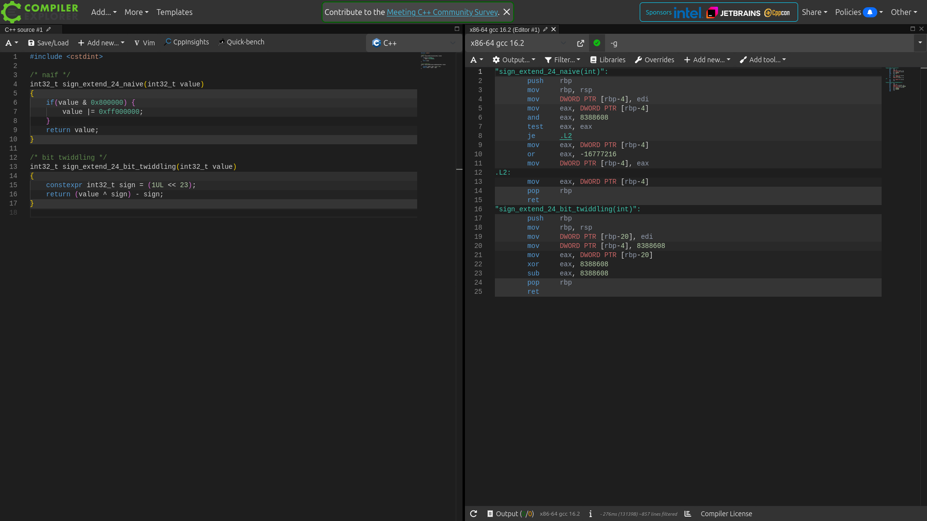Open the Share dropdown

point(815,12)
